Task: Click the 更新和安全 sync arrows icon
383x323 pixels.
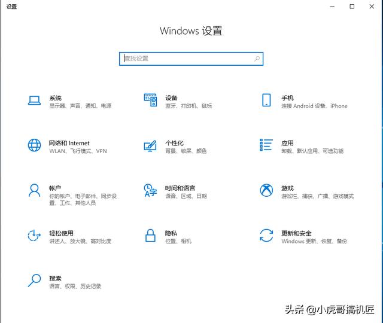Action: coord(266,235)
